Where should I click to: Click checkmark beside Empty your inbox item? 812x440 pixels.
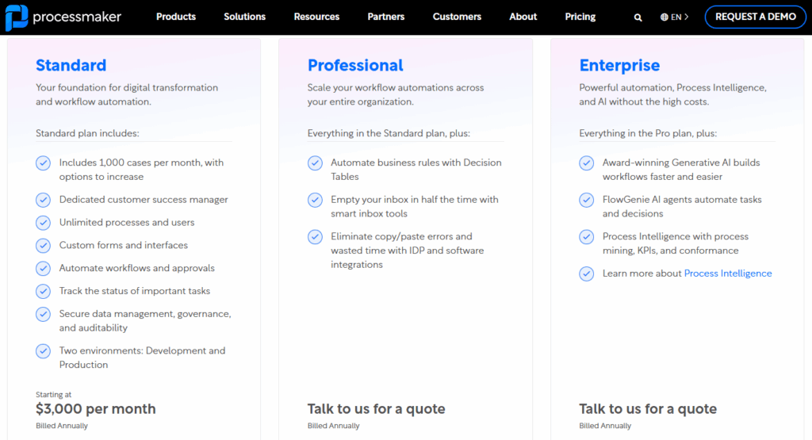tap(315, 200)
